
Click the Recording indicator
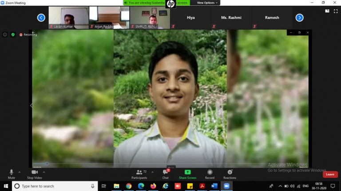28,34
